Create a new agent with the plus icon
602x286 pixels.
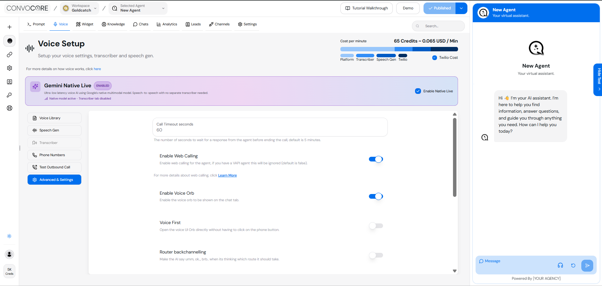pyautogui.click(x=9, y=27)
